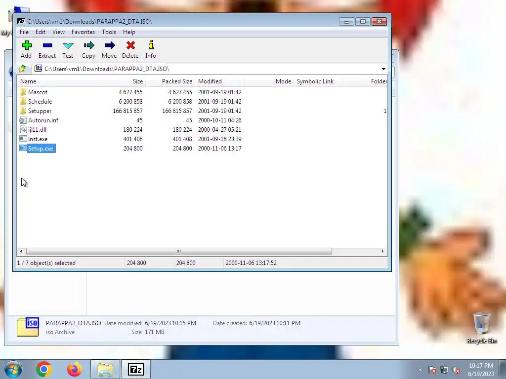Select the Mascot folder icon
Image resolution: width=506 pixels, height=379 pixels.
(23, 92)
